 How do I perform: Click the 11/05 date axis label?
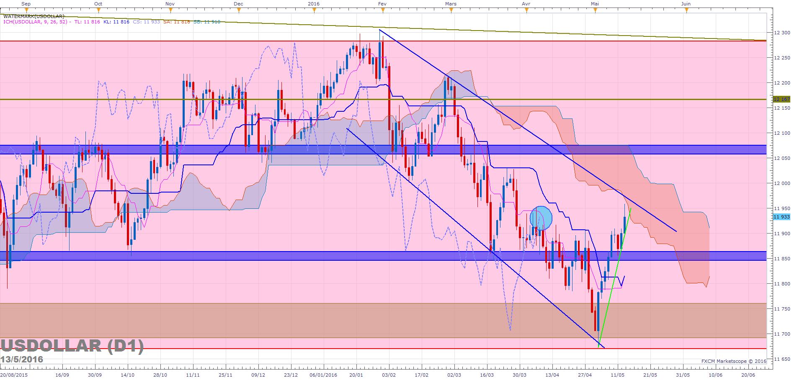pyautogui.click(x=617, y=375)
